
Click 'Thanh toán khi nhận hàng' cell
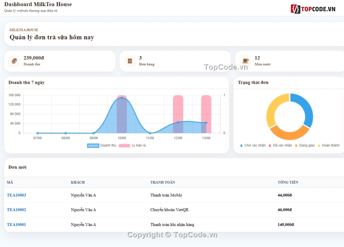pos(172,225)
